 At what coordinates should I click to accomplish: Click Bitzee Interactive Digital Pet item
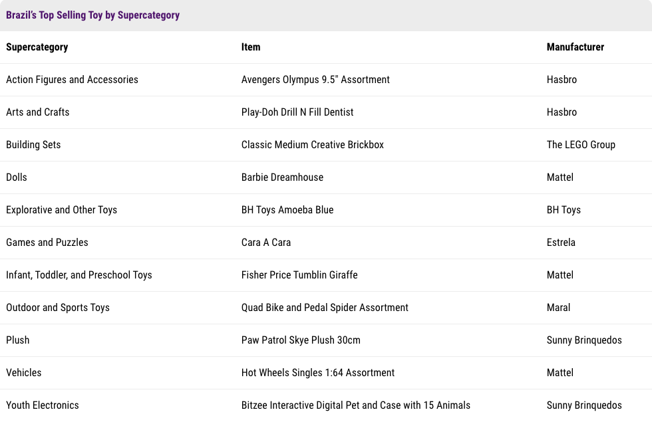coord(355,405)
